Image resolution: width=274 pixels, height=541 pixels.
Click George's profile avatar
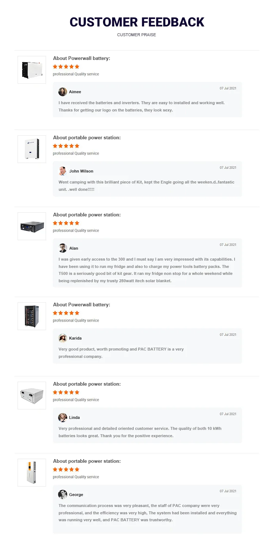coord(62,495)
